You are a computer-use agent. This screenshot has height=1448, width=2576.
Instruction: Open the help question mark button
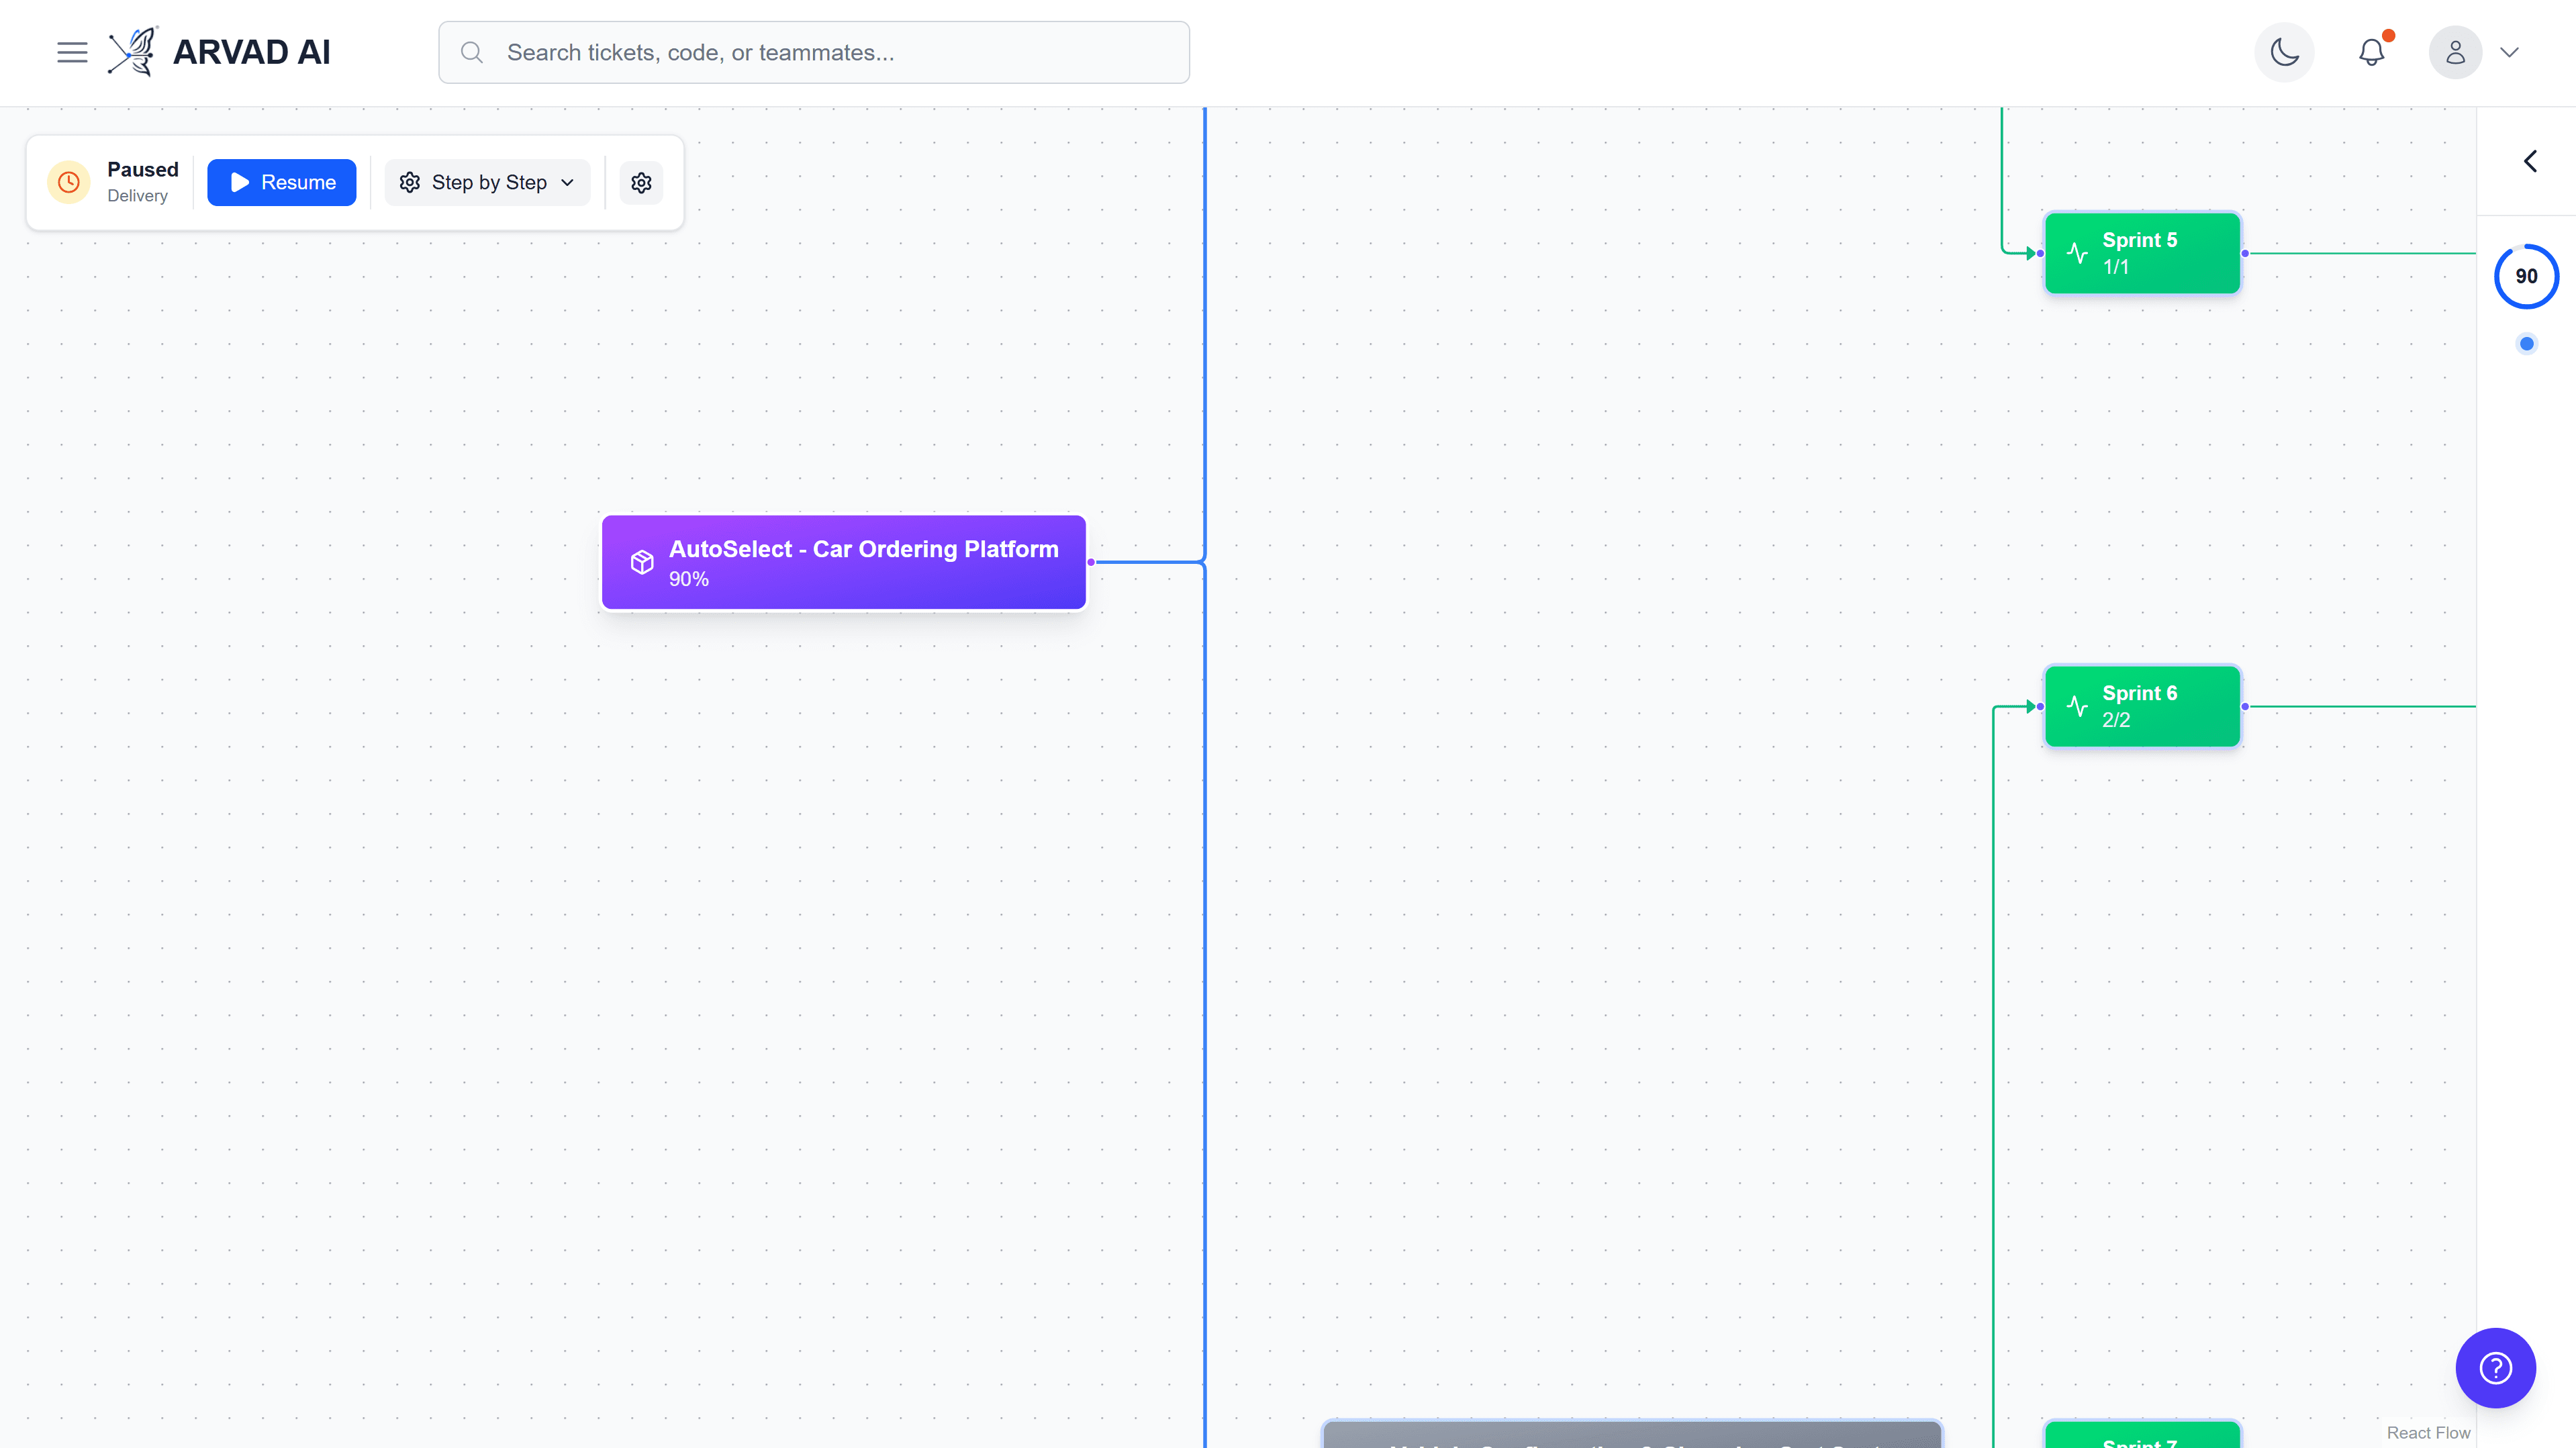click(2496, 1367)
